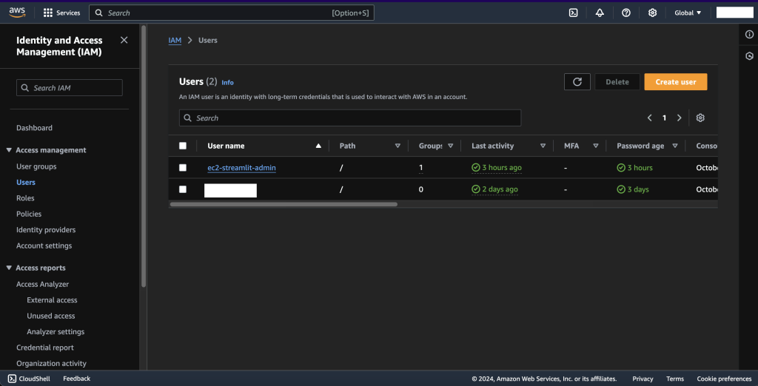This screenshot has width=758, height=386.
Task: Open the Privacy link in the footer
Action: pos(643,379)
